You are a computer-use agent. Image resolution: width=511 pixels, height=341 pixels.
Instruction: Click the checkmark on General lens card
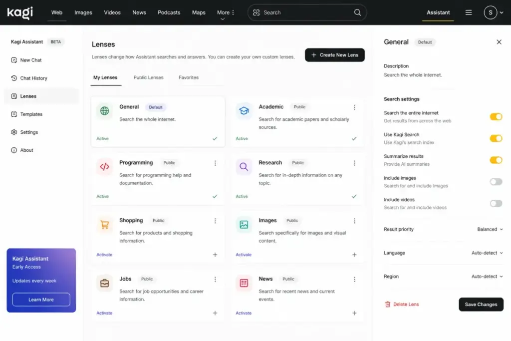215,139
